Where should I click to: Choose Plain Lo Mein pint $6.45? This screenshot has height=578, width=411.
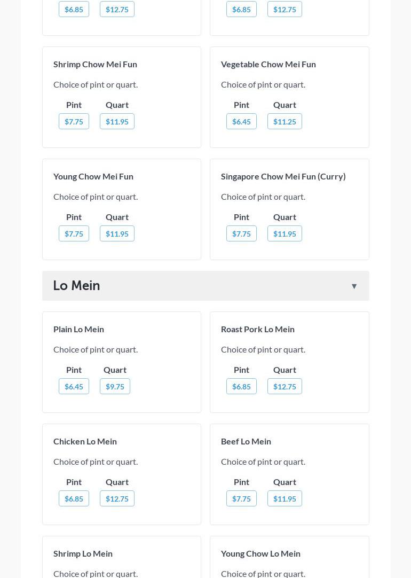click(x=74, y=387)
